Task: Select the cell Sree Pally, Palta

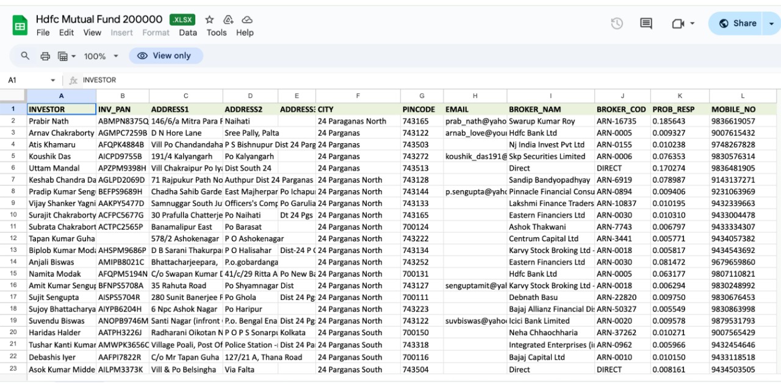Action: [251, 133]
